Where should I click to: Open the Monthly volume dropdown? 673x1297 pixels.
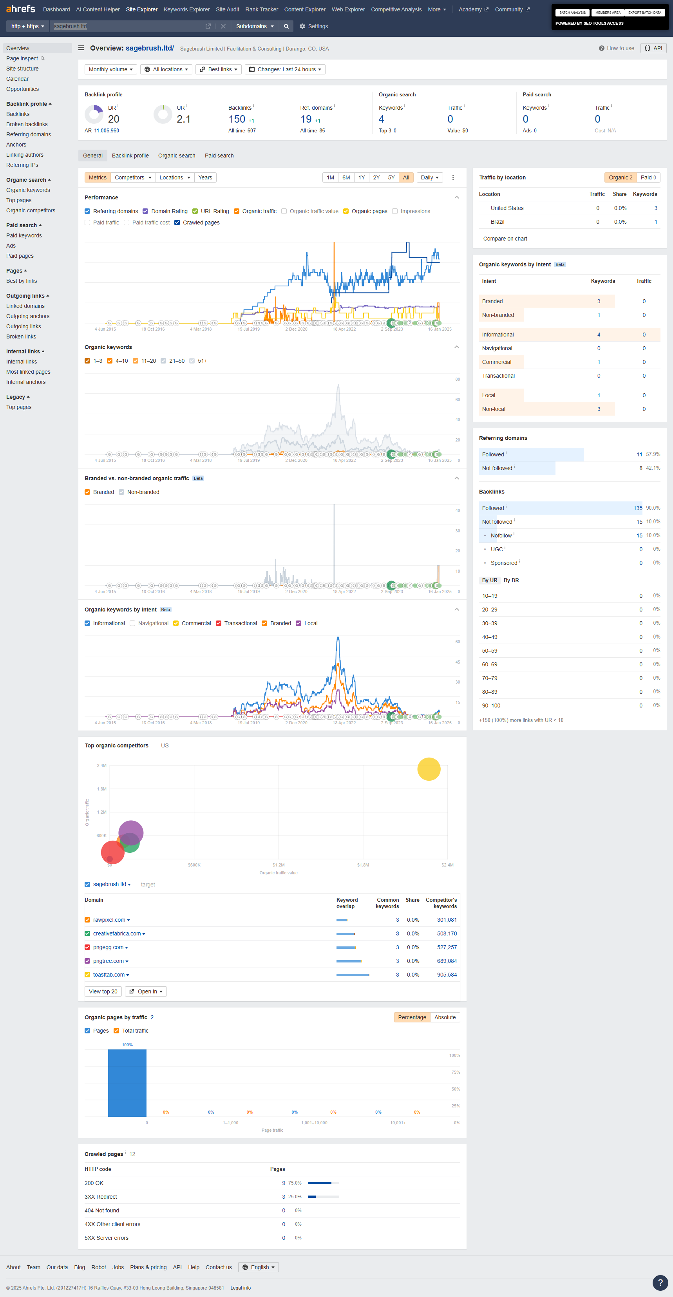111,69
